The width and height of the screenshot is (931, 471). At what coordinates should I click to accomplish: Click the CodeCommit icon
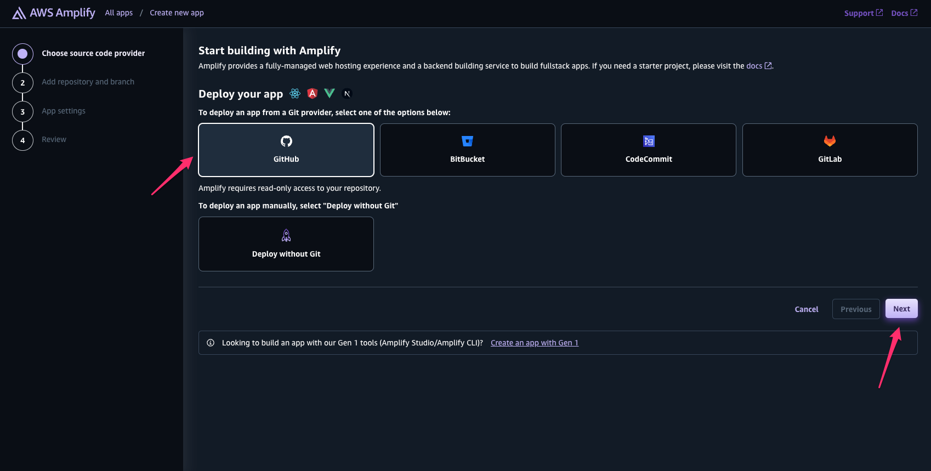(649, 141)
